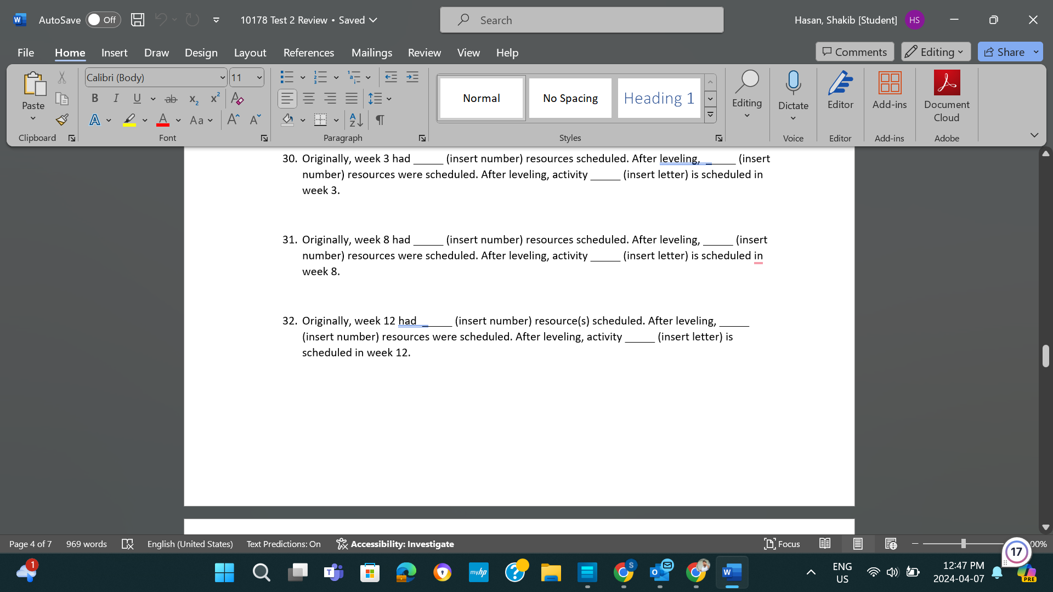Apply subscript formatting
1053x592 pixels.
(193, 99)
